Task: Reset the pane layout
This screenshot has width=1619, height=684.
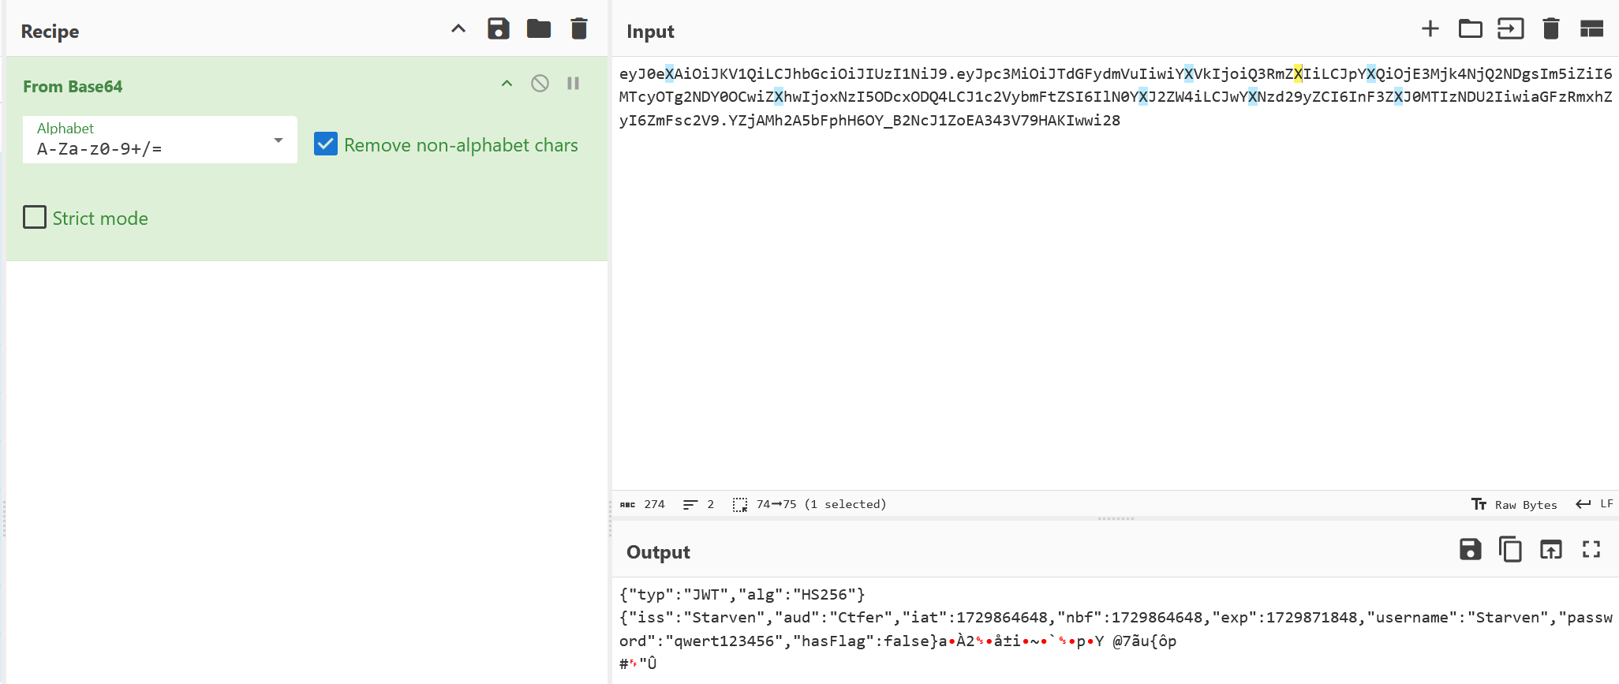Action: tap(1592, 29)
